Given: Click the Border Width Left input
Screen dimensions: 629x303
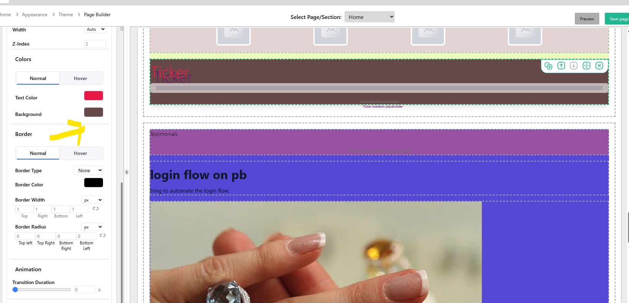Looking at the screenshot, I should (x=79, y=209).
